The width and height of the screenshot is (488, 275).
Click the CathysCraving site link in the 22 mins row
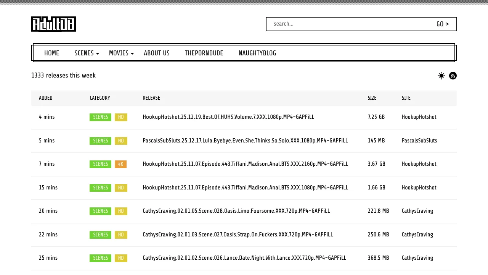[417, 235]
